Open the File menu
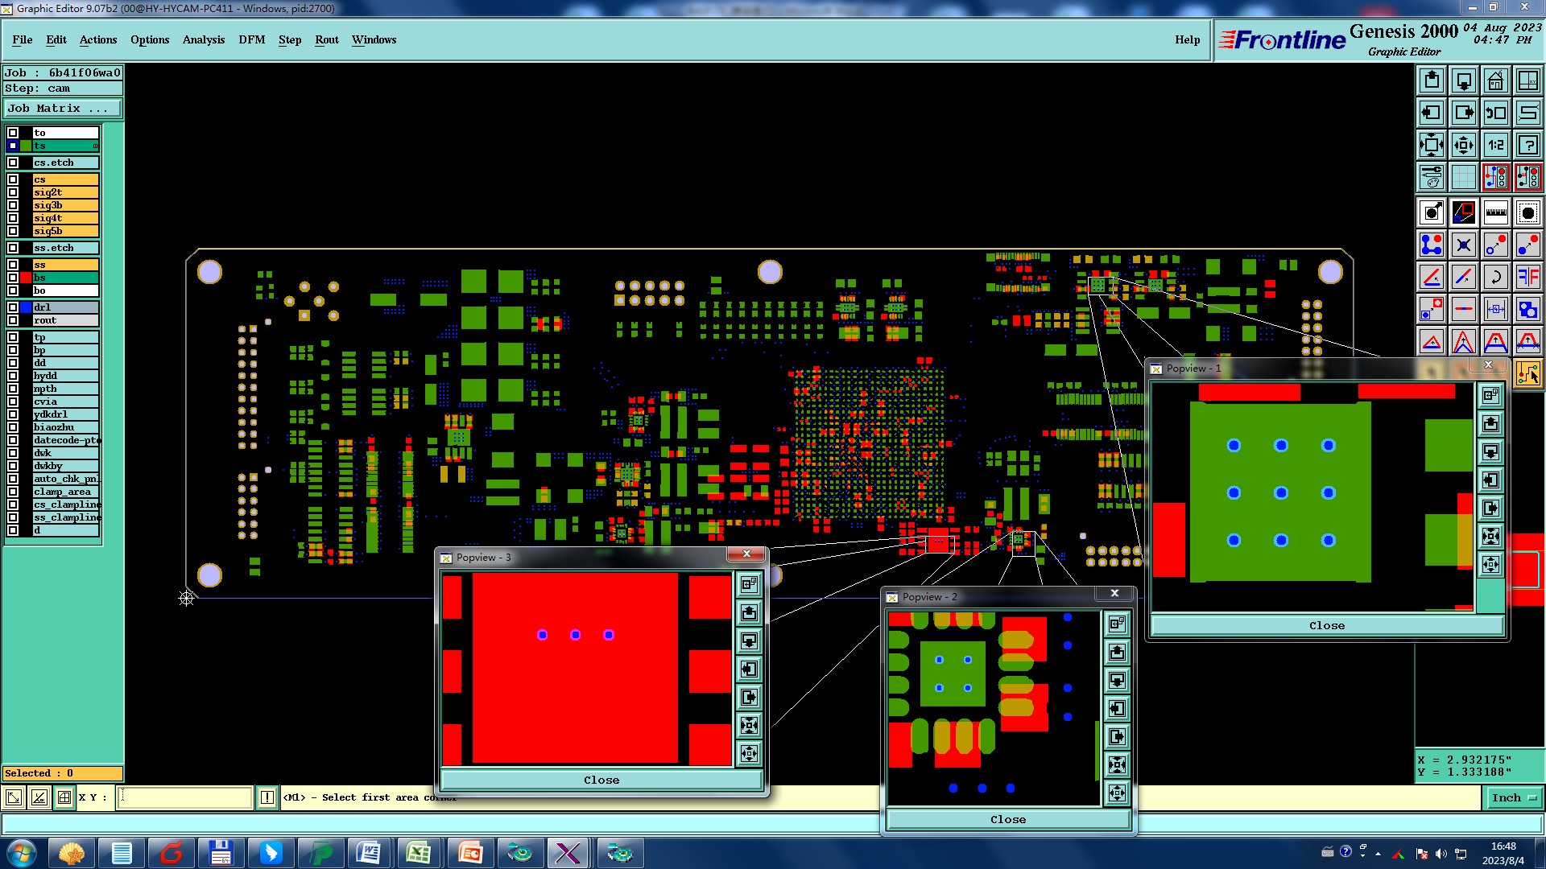Viewport: 1546px width, 869px height. pos(23,39)
